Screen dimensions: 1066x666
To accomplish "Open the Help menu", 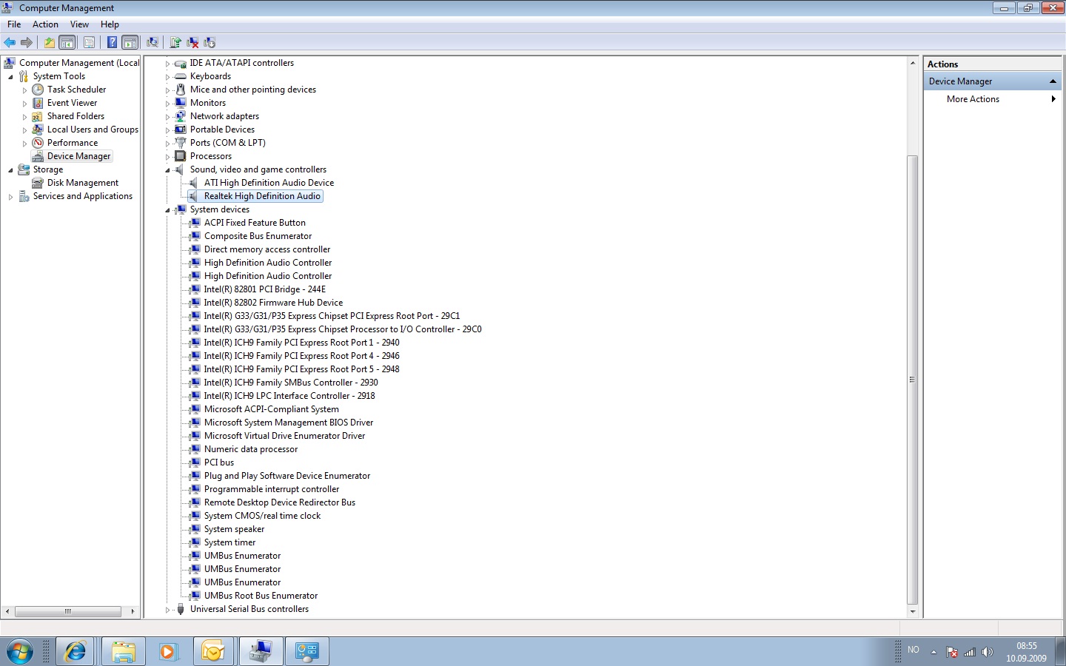I will pyautogui.click(x=110, y=24).
